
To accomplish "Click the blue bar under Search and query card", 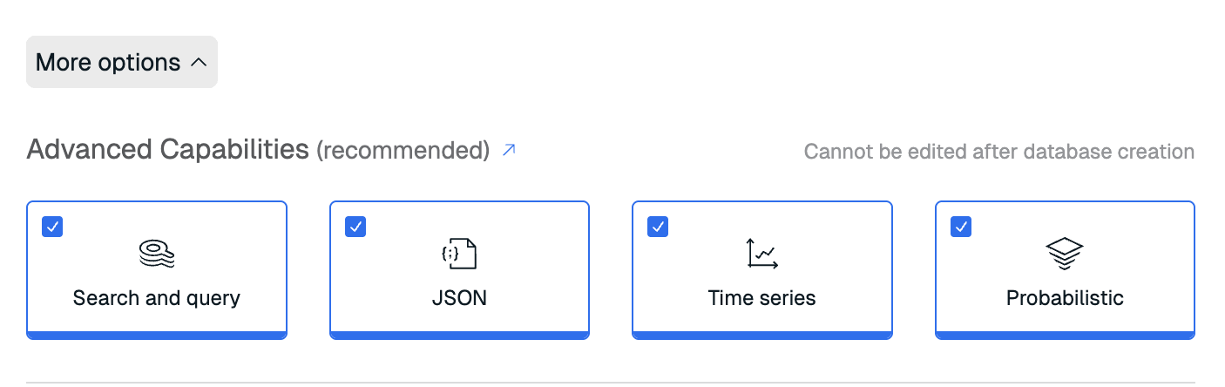I will [157, 336].
